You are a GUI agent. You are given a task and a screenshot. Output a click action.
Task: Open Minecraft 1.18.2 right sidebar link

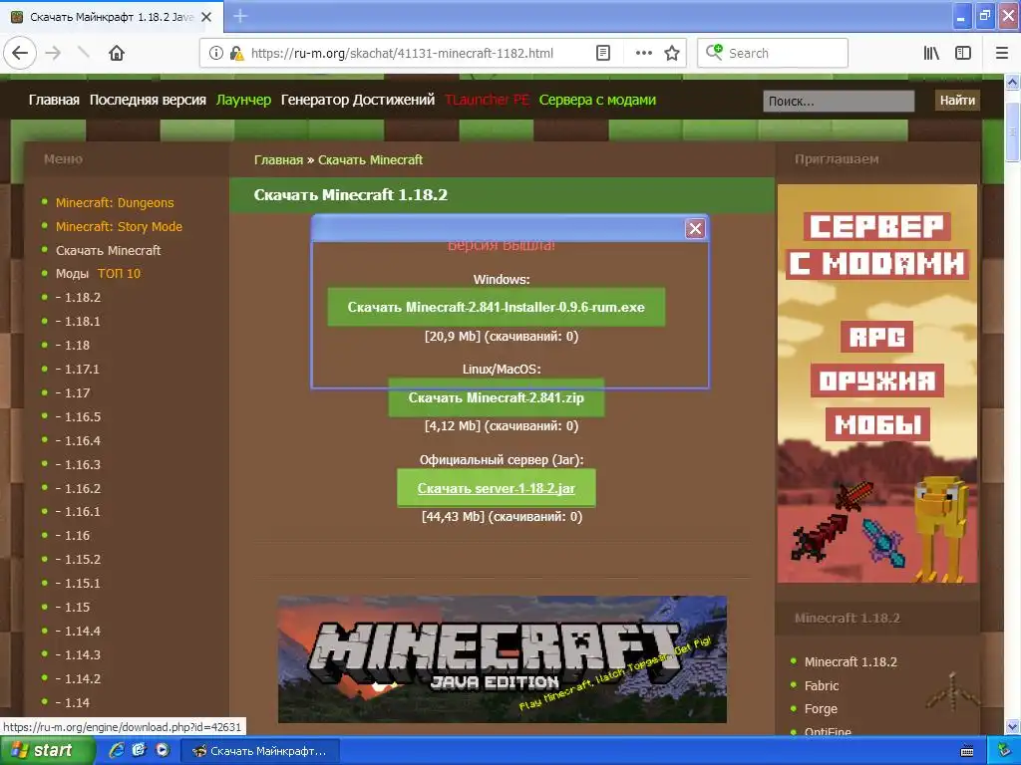tap(851, 662)
